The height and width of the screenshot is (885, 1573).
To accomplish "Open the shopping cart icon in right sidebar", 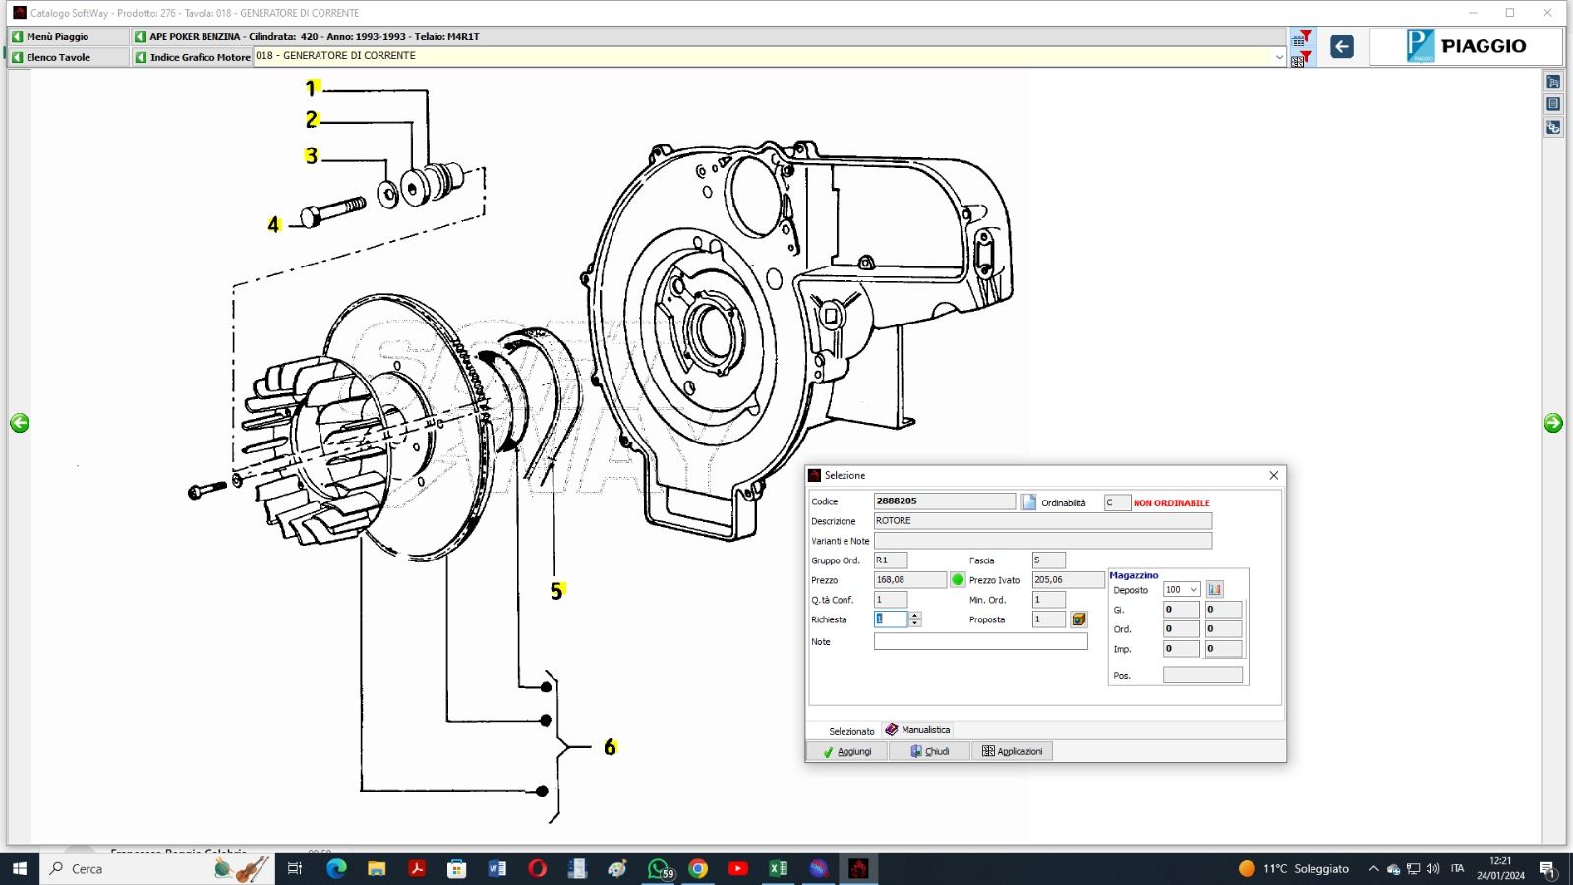I will click(x=1553, y=83).
